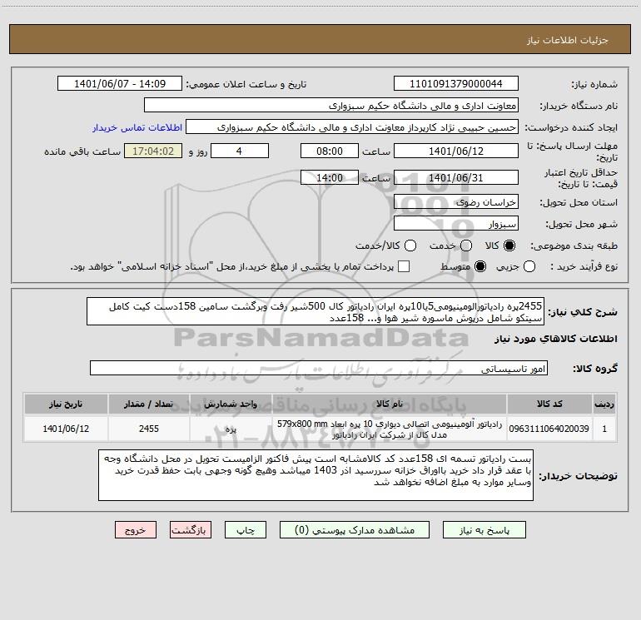Click the request creator field حسین حبیبی نژاد
This screenshot has width=641, height=620.
coord(352,127)
